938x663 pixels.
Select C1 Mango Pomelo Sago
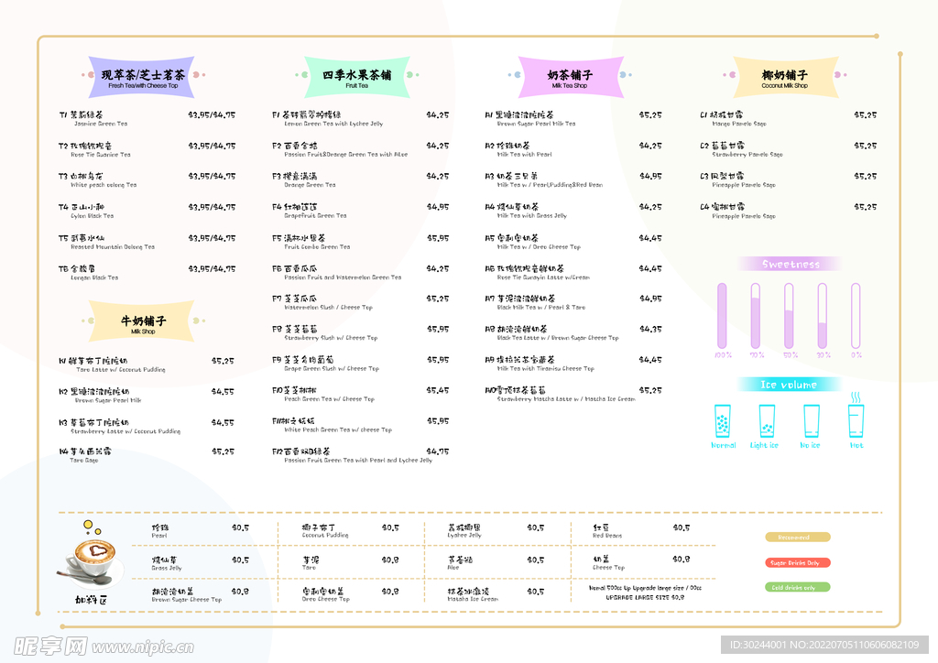[789, 118]
